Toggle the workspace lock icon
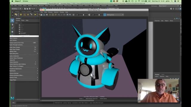This screenshot has width=191, height=107. pos(180,6)
